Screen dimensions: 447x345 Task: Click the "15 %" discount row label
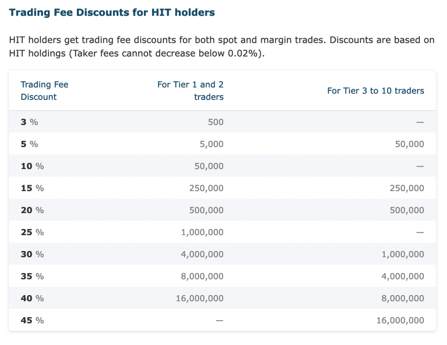point(32,188)
